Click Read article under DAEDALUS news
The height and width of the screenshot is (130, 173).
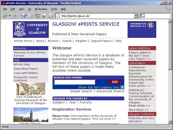click(139, 106)
